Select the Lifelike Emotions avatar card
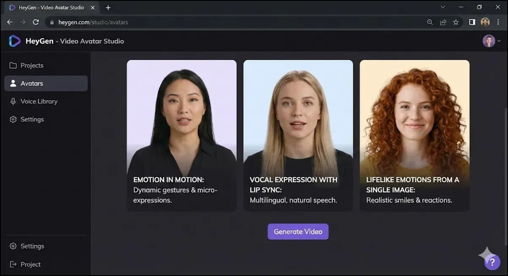Image resolution: width=508 pixels, height=276 pixels. pyautogui.click(x=414, y=135)
